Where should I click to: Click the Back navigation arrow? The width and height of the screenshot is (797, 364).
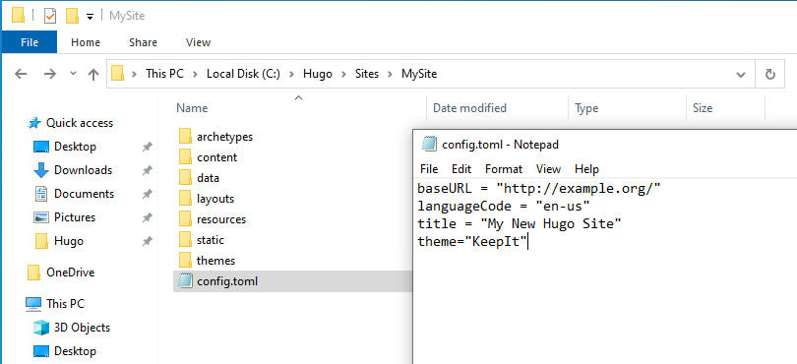(21, 74)
